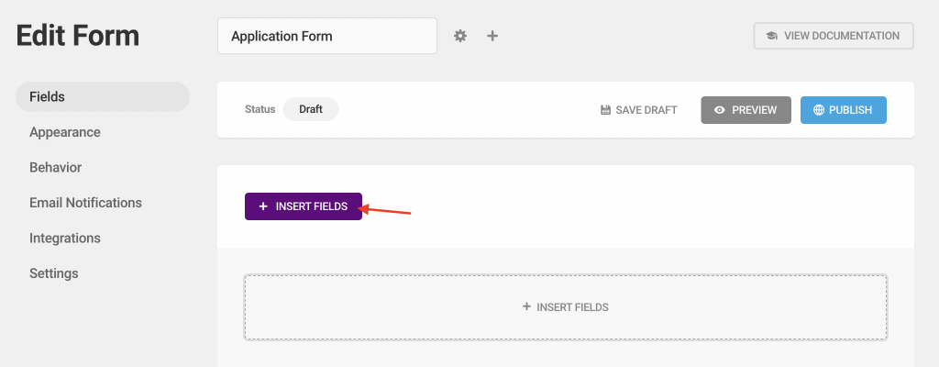Select the Integrations menu item
Viewport: 939px width, 367px height.
pos(65,238)
